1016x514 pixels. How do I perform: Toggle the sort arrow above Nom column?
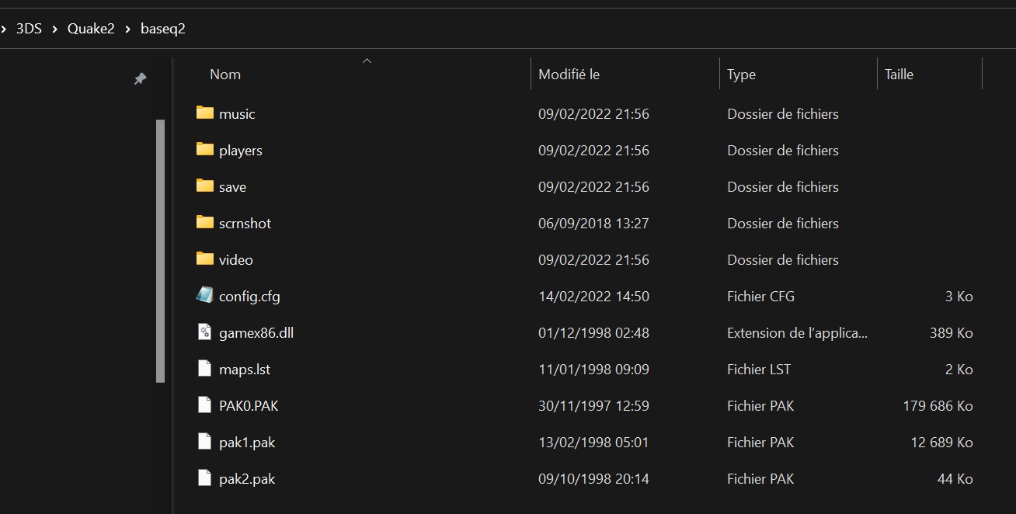pos(367,61)
